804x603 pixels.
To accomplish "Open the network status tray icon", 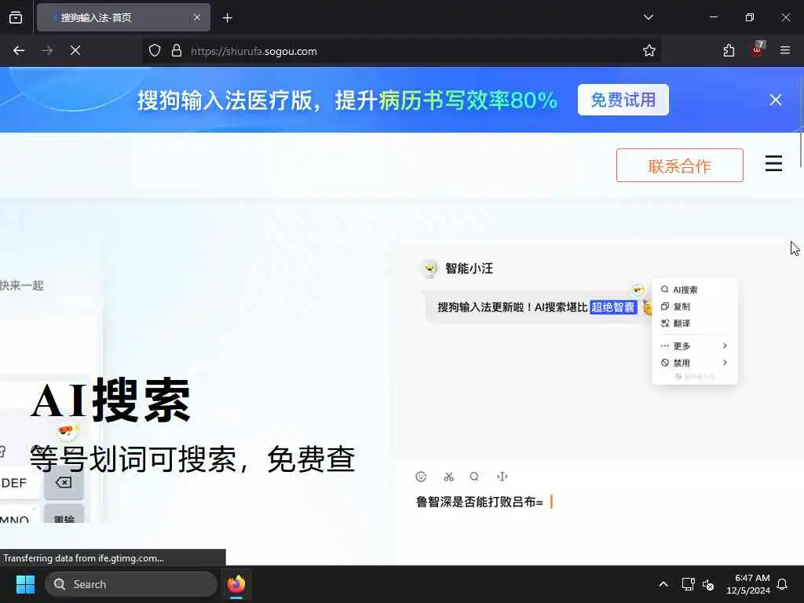I will [688, 584].
